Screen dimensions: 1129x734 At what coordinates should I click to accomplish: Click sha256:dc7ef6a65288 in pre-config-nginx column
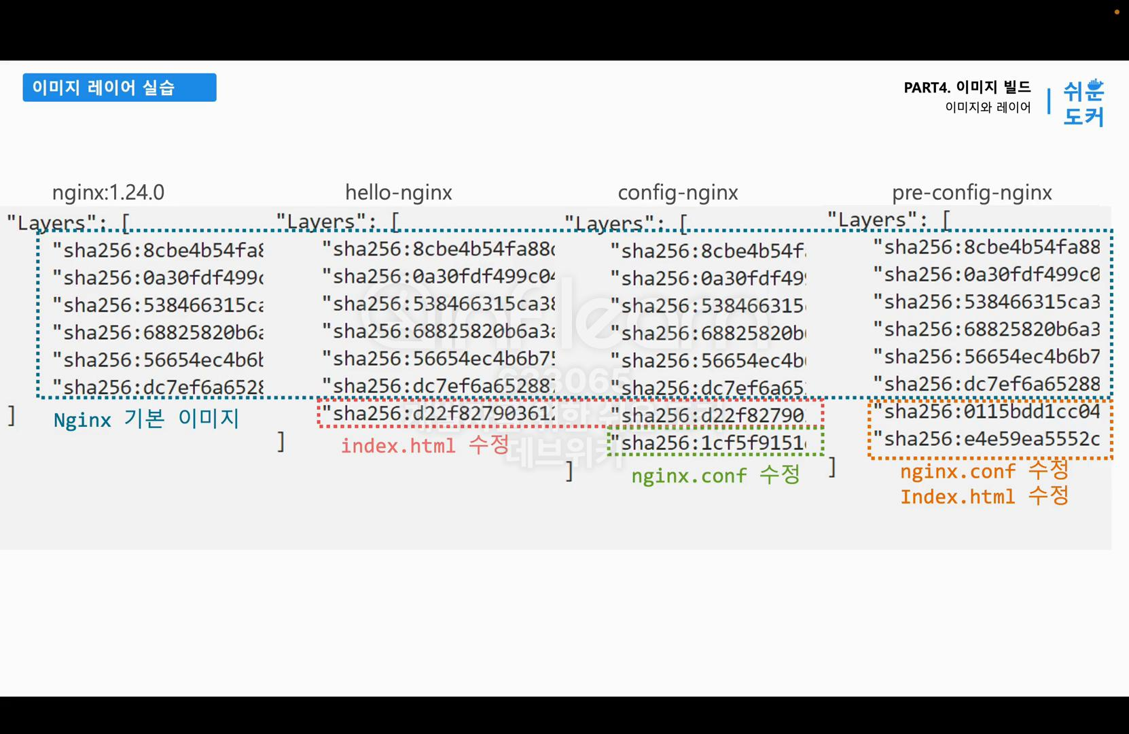(987, 384)
